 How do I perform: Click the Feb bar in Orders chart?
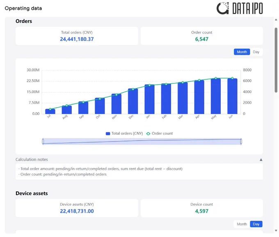(166, 99)
